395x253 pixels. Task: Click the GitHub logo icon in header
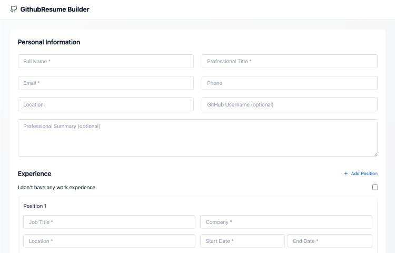point(14,9)
